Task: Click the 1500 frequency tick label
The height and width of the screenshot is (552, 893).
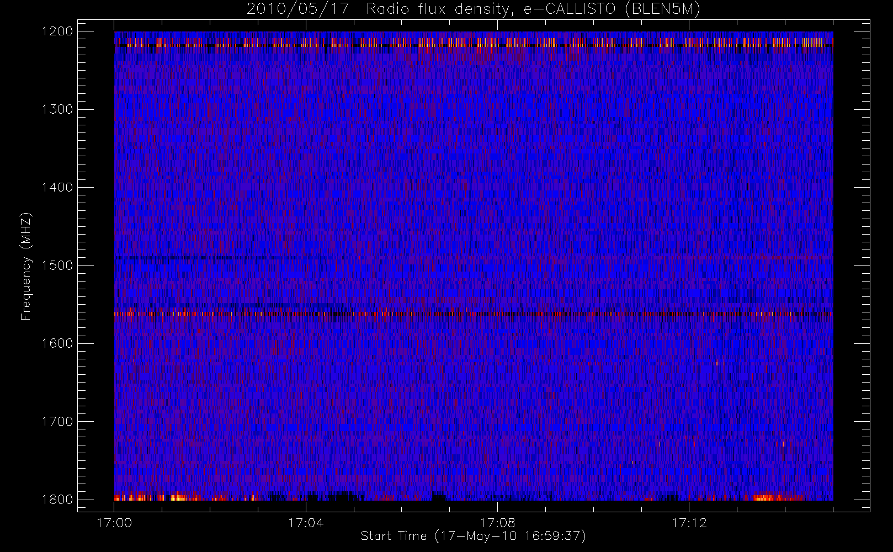Action: click(x=57, y=266)
